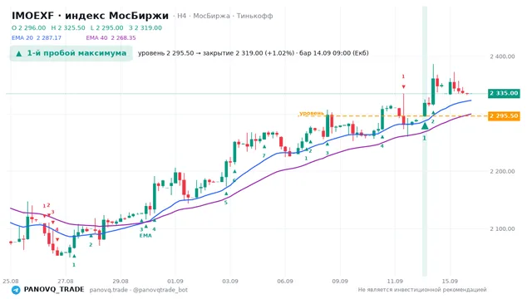
Task: Click the orange 'уровень' label on chart
Action: 312,113
